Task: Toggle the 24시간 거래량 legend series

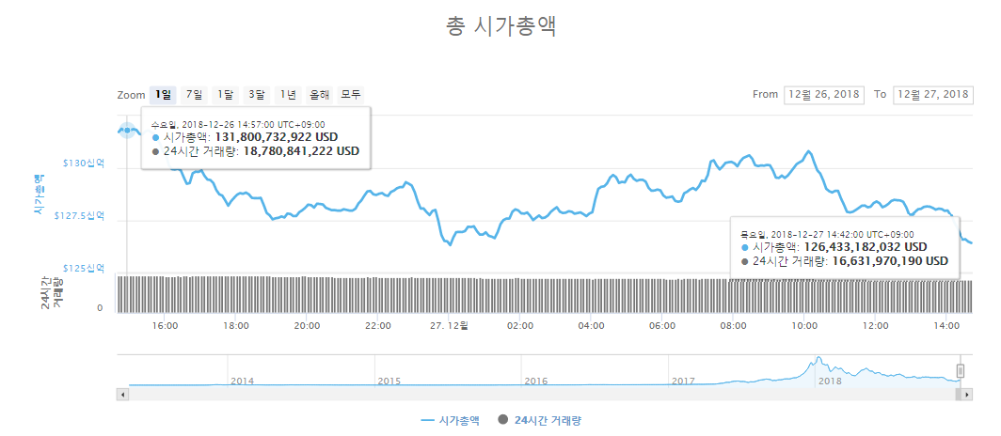Action: click(x=540, y=420)
